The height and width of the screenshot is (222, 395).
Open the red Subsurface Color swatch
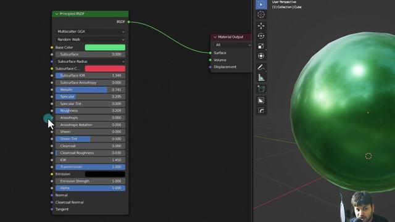pyautogui.click(x=105, y=68)
